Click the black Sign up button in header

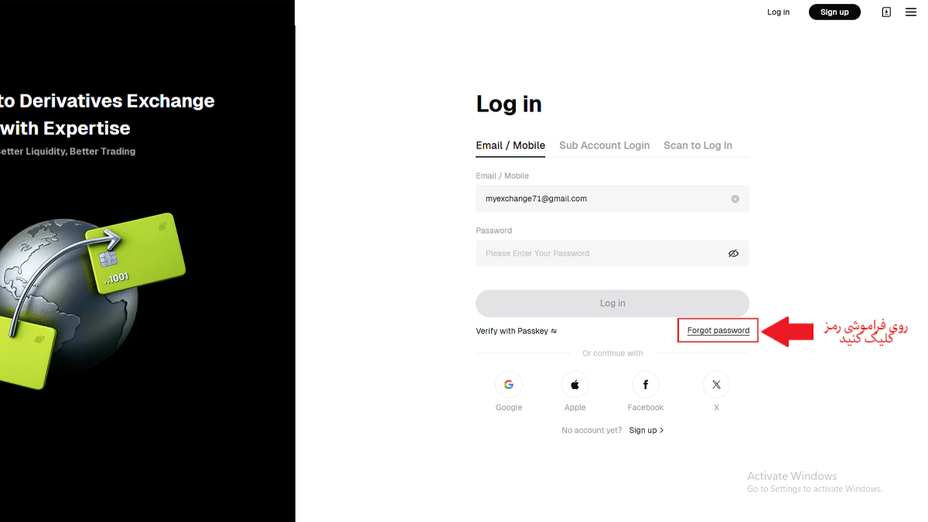click(834, 12)
